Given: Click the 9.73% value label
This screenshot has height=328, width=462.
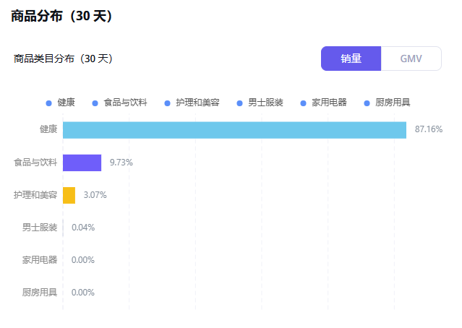Looking at the screenshot, I should [121, 163].
